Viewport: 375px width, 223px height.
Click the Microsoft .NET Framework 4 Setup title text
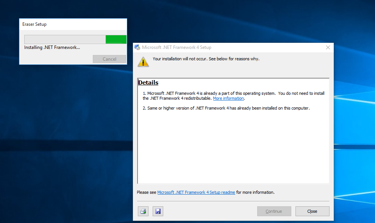coord(177,47)
